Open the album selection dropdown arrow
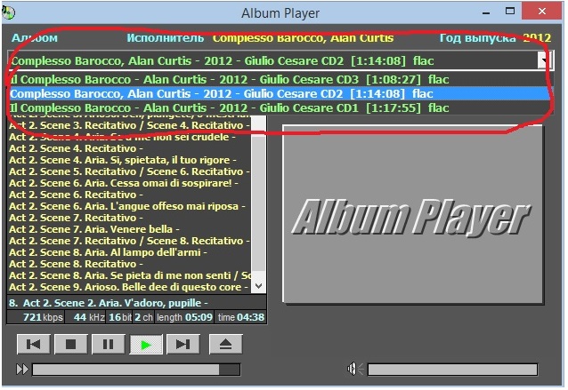The width and height of the screenshot is (568, 390). 545,60
